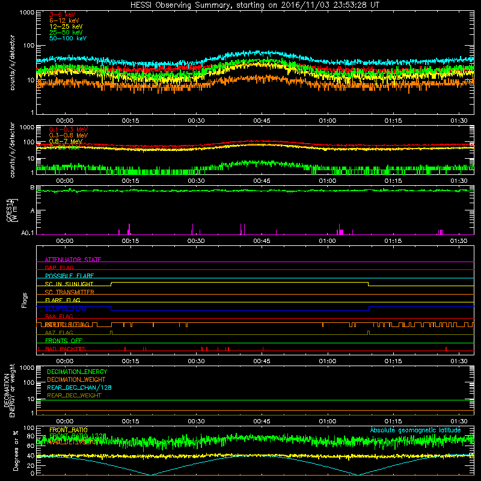481x481 pixels.
Task: Click the REAR_DEC_CHAN/128 legend label
Action: pyautogui.click(x=79, y=387)
